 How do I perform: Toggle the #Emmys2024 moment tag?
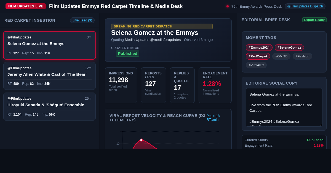(259, 48)
